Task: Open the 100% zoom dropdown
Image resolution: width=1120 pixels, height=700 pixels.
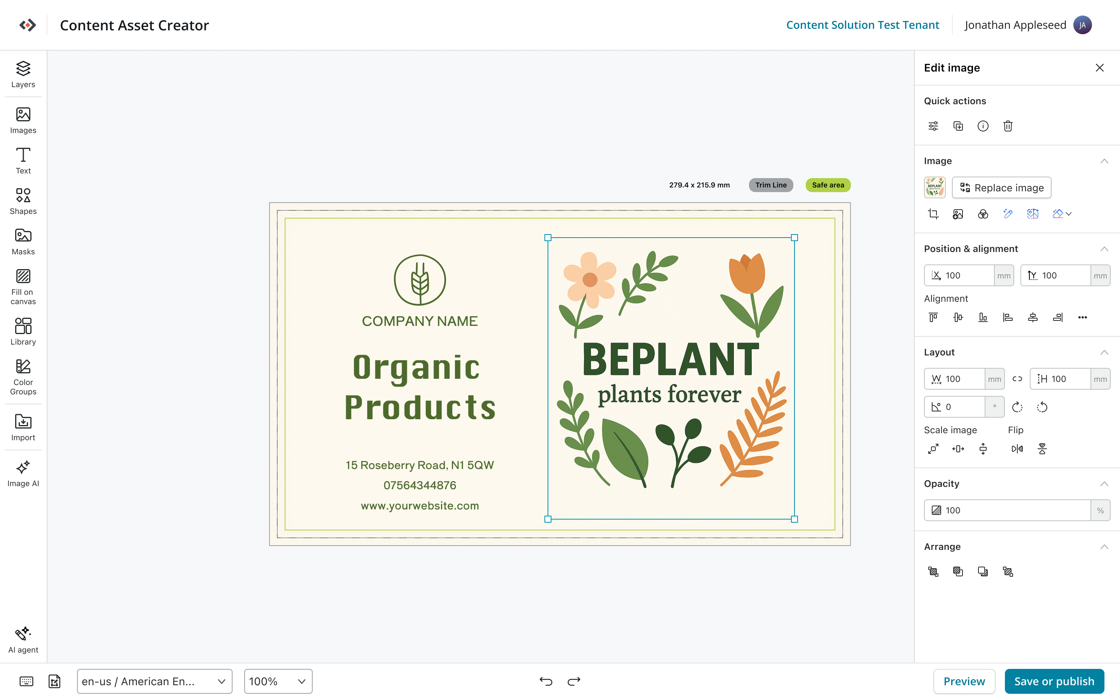Action: click(278, 681)
